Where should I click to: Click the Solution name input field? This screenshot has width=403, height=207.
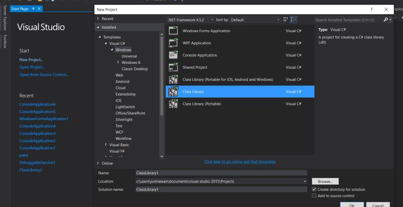[x=221, y=189]
